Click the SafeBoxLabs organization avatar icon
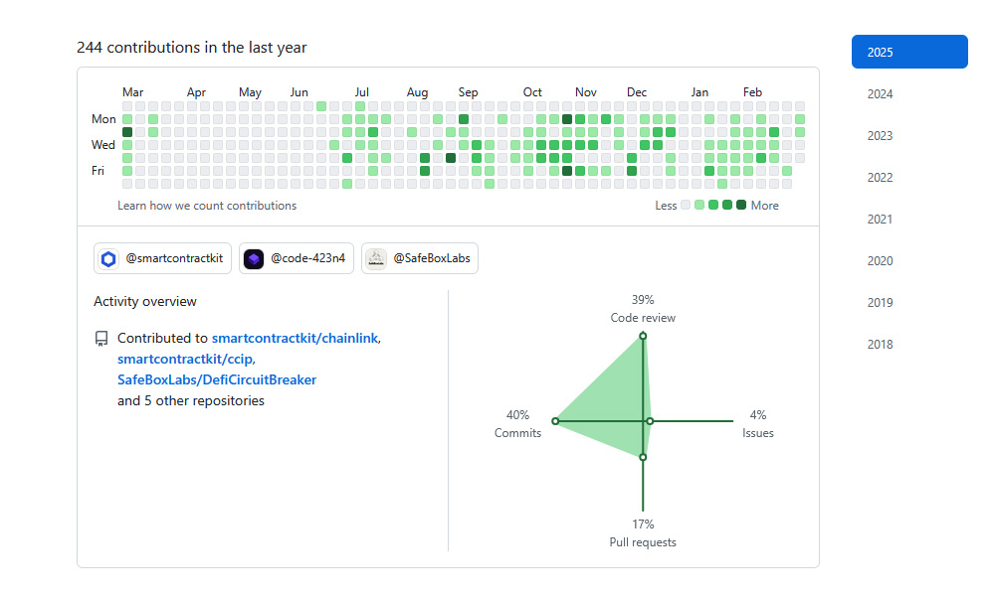This screenshot has width=995, height=600. 376,258
